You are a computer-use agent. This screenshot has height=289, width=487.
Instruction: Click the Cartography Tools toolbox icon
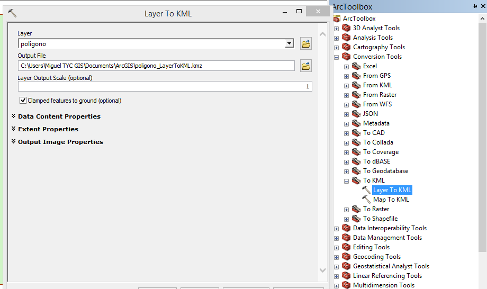(346, 47)
